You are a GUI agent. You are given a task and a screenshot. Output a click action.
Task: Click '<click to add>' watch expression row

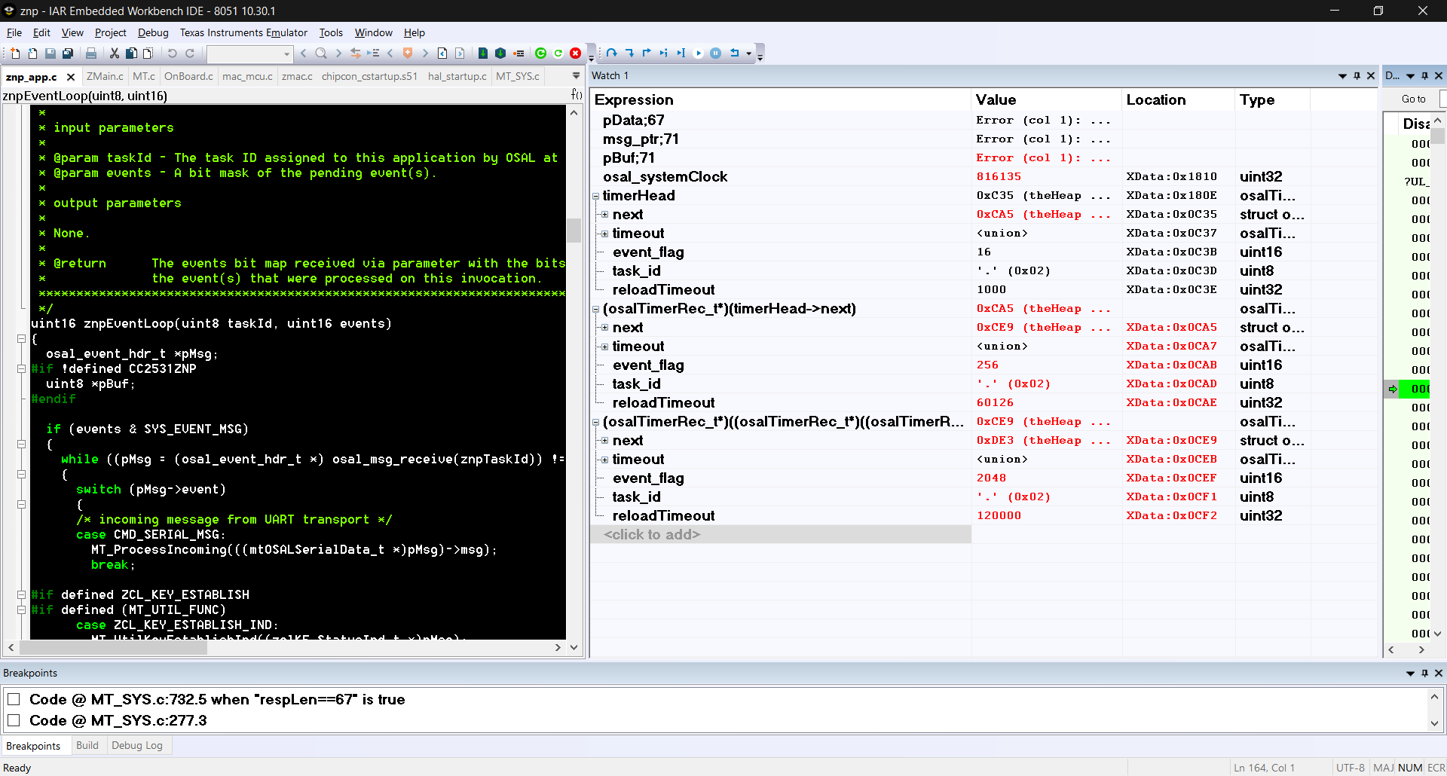click(x=781, y=534)
